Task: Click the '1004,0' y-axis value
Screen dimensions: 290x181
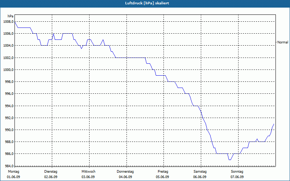Action: [x=8, y=46]
